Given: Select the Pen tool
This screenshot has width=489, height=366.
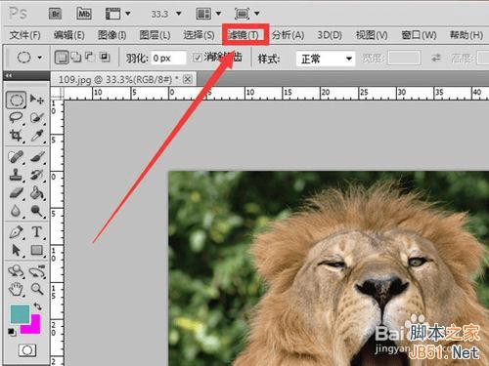Looking at the screenshot, I should click(x=16, y=232).
